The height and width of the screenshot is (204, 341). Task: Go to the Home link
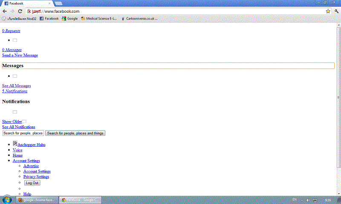coord(17,156)
